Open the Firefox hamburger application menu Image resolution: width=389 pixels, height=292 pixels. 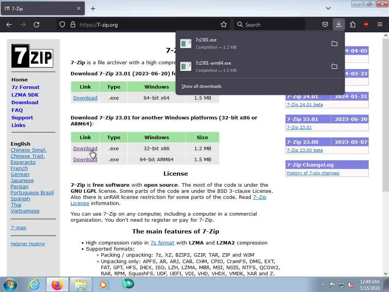(x=380, y=25)
